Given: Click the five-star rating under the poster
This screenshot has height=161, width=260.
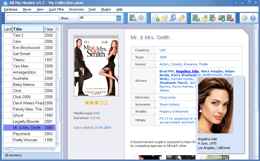Looking at the screenshot, I should tap(96, 103).
